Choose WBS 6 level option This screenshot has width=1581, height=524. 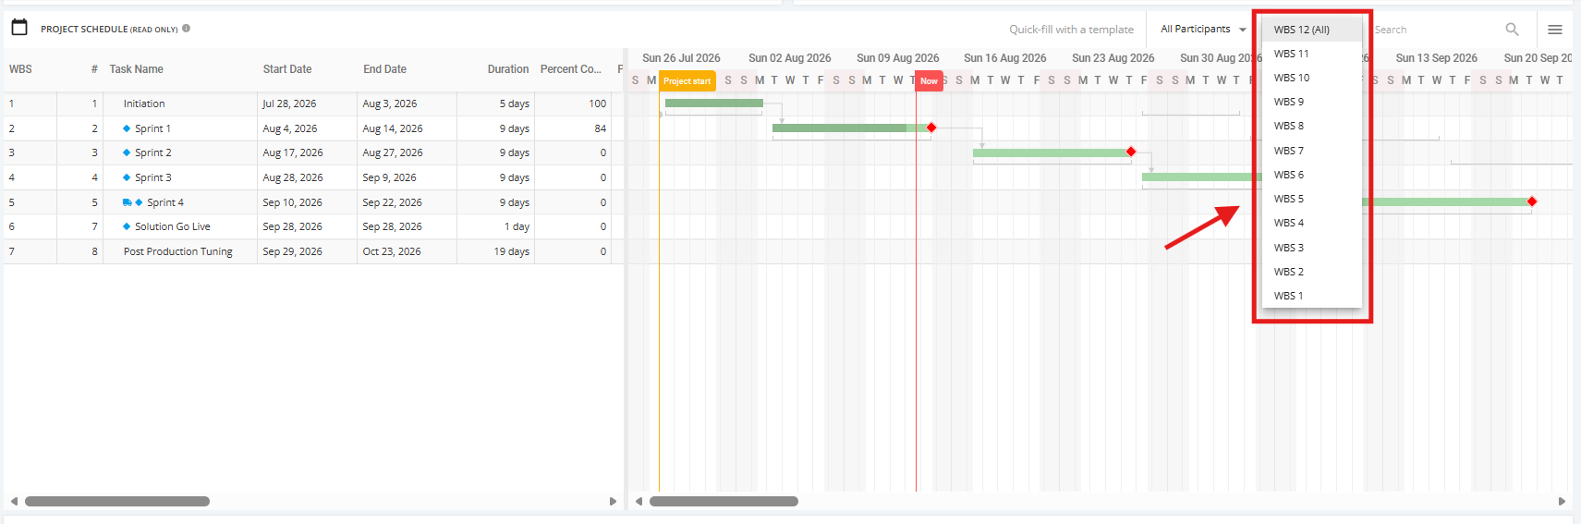[x=1312, y=175]
